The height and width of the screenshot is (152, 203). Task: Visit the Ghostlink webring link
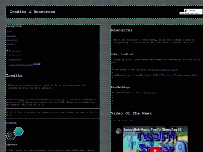pos(150,93)
